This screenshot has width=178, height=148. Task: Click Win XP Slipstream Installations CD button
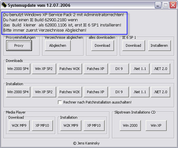(x=156, y=125)
